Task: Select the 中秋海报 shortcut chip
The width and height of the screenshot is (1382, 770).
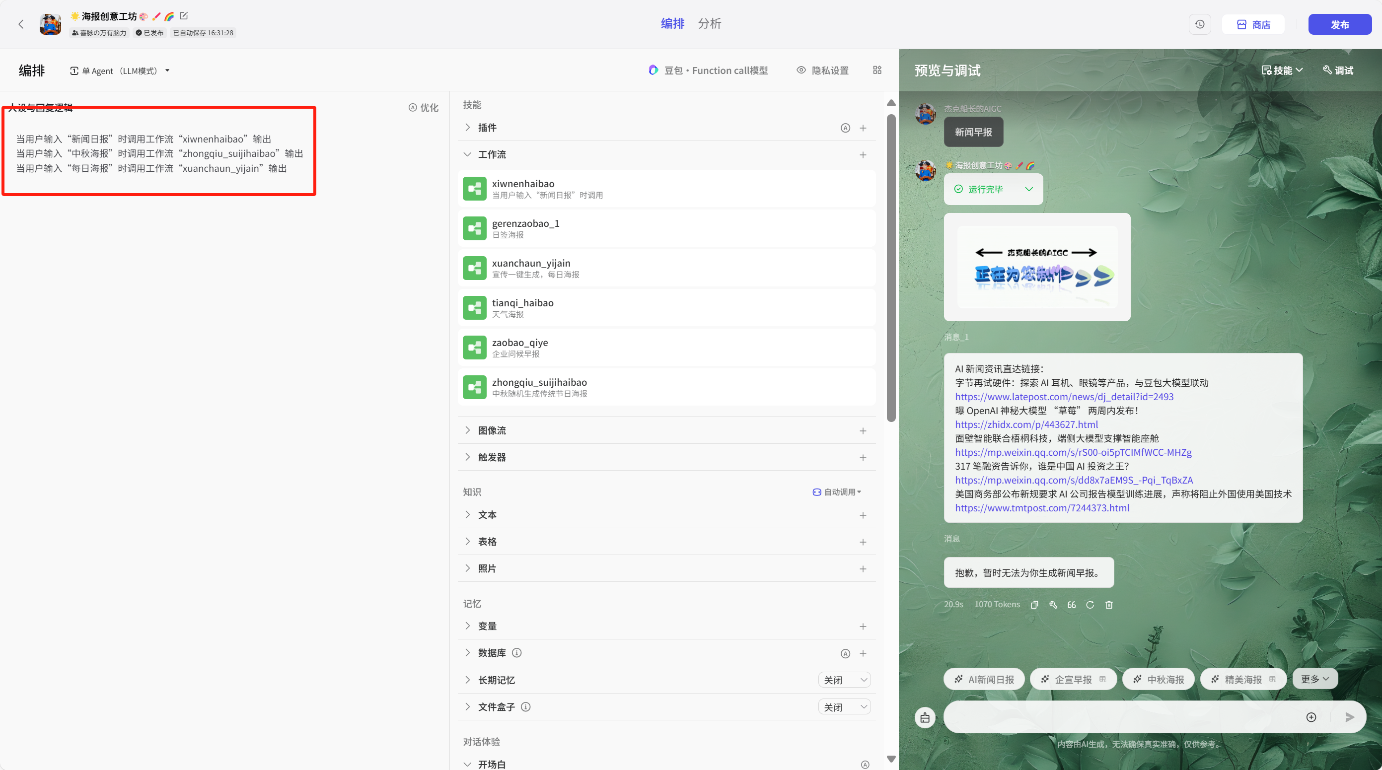Action: coord(1158,679)
